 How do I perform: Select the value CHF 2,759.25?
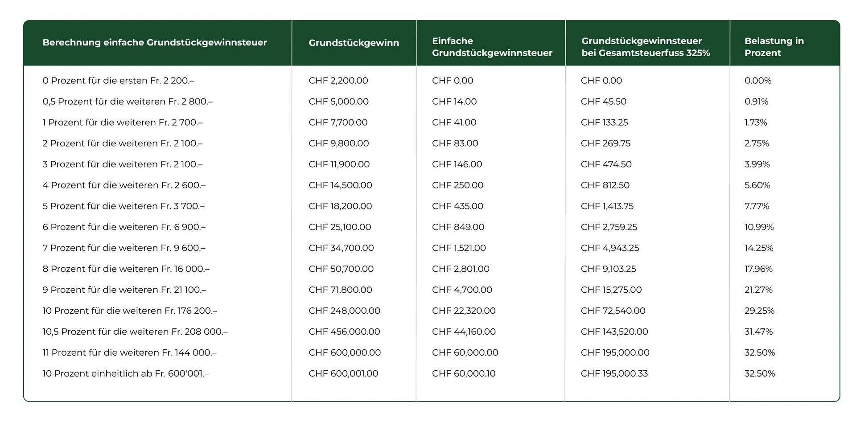click(x=609, y=227)
